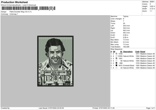Select the Natural White swatch with 66 stitches

pos(116,61)
